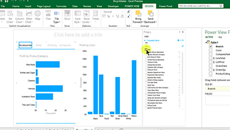Toggle the (All) checkbox in Filters
This screenshot has width=230, height=130.
(x=146, y=50)
